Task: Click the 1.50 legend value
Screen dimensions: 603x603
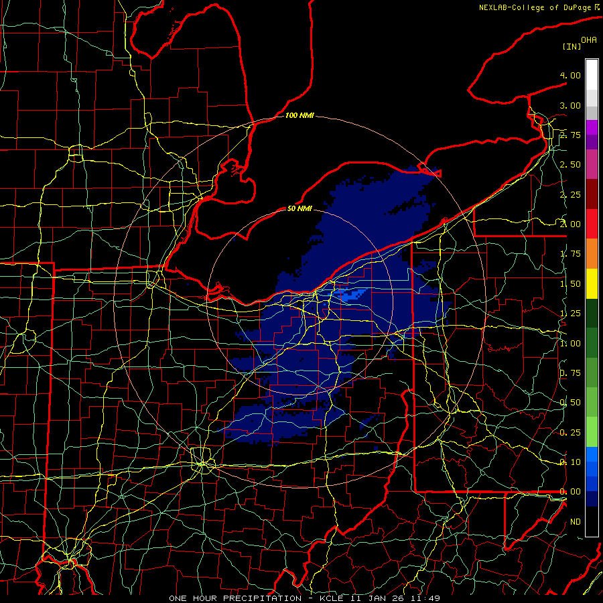Action: click(570, 284)
